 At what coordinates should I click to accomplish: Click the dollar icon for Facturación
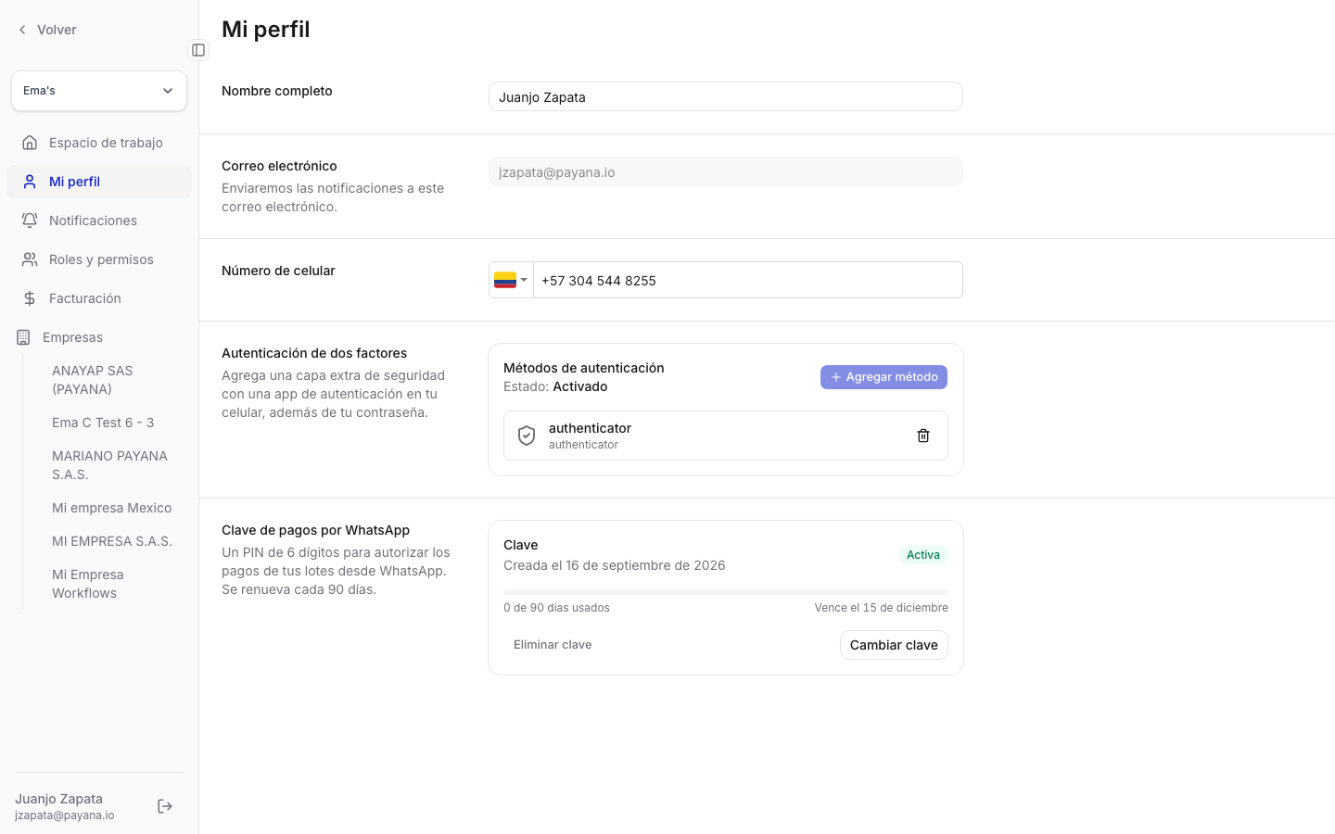coord(30,298)
